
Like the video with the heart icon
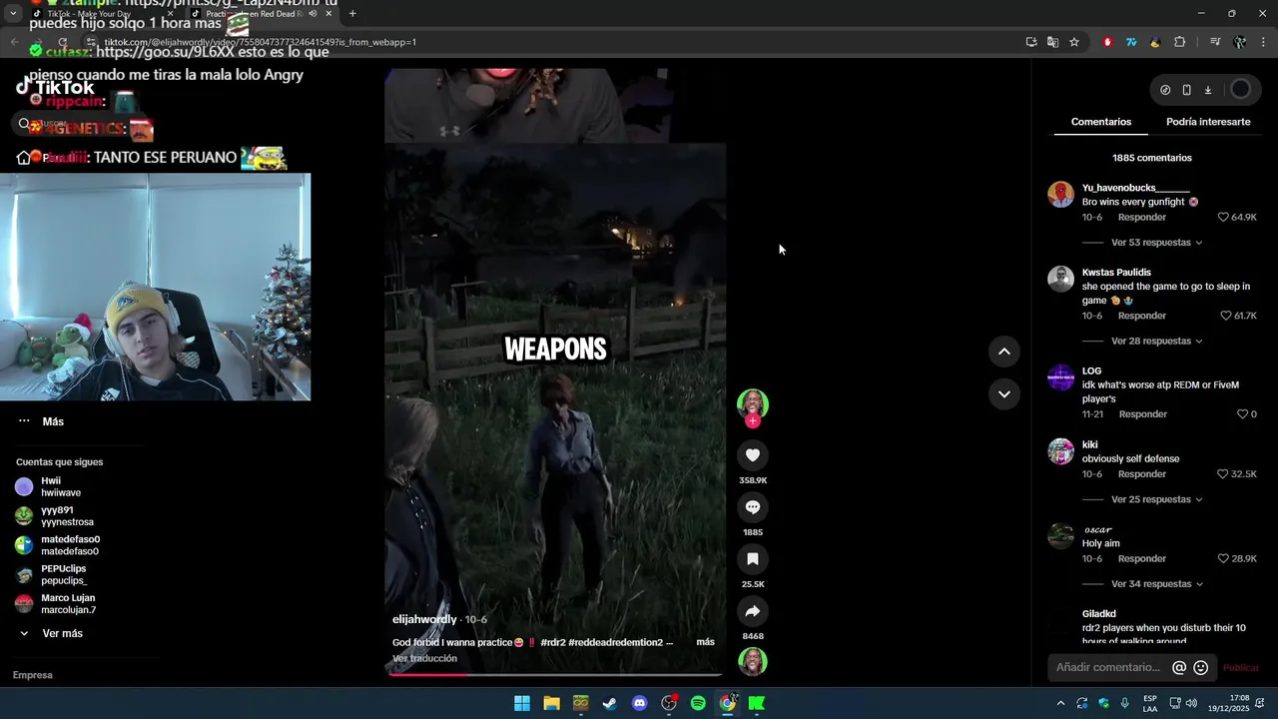(x=753, y=455)
